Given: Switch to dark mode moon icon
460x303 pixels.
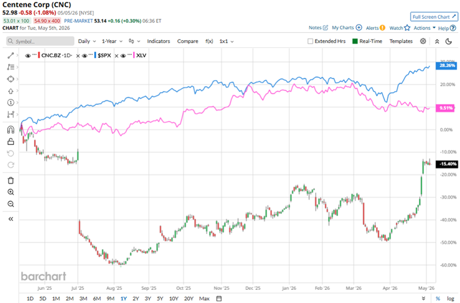Looking at the screenshot, I should pos(449,41).
